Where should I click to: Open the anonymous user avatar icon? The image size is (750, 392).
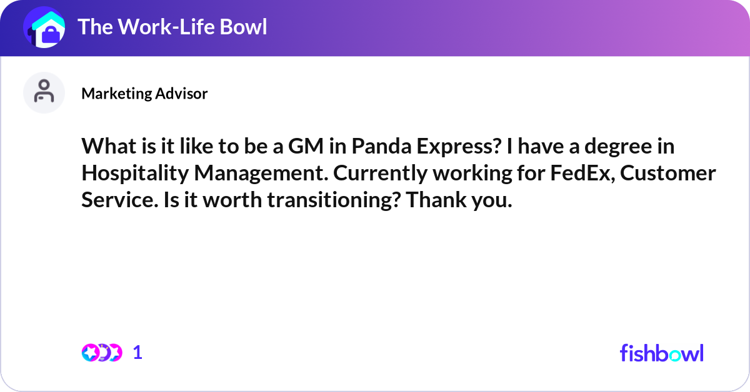[x=44, y=92]
